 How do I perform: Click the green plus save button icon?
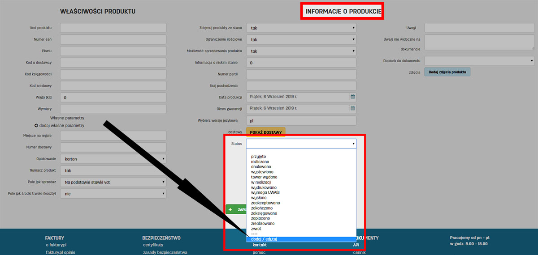tap(230, 209)
